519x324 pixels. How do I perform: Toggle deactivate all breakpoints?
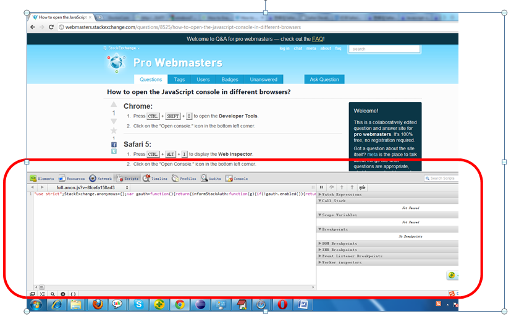(363, 187)
